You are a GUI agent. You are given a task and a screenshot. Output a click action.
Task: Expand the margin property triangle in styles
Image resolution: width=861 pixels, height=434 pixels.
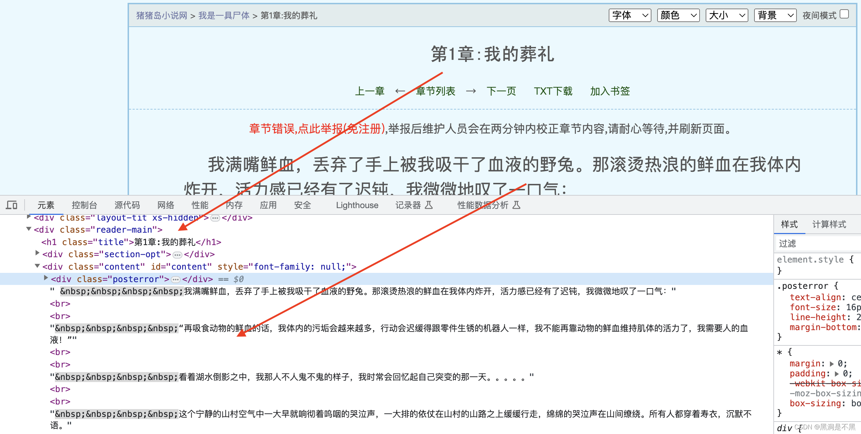tap(832, 364)
